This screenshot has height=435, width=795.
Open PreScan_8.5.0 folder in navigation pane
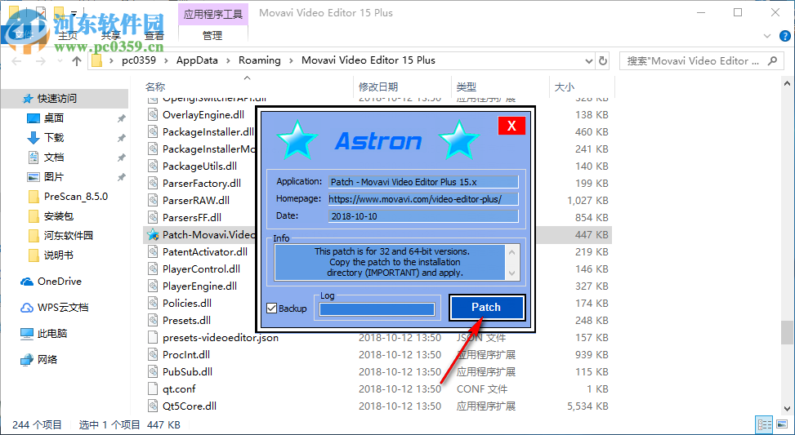point(75,197)
